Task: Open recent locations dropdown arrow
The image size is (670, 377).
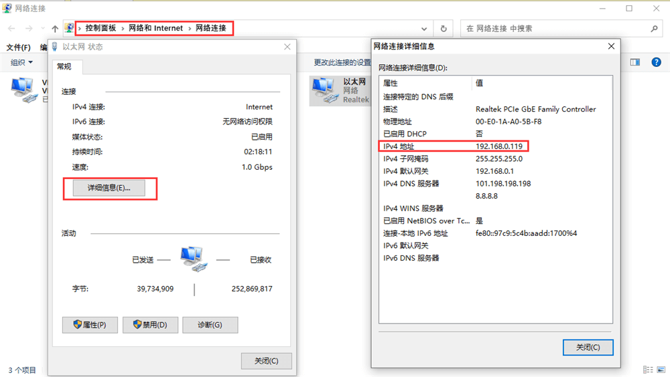Action: 43,29
